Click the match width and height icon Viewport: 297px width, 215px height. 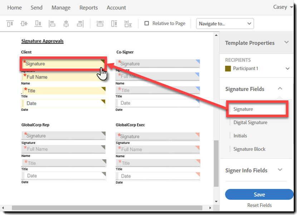pyautogui.click(x=128, y=24)
